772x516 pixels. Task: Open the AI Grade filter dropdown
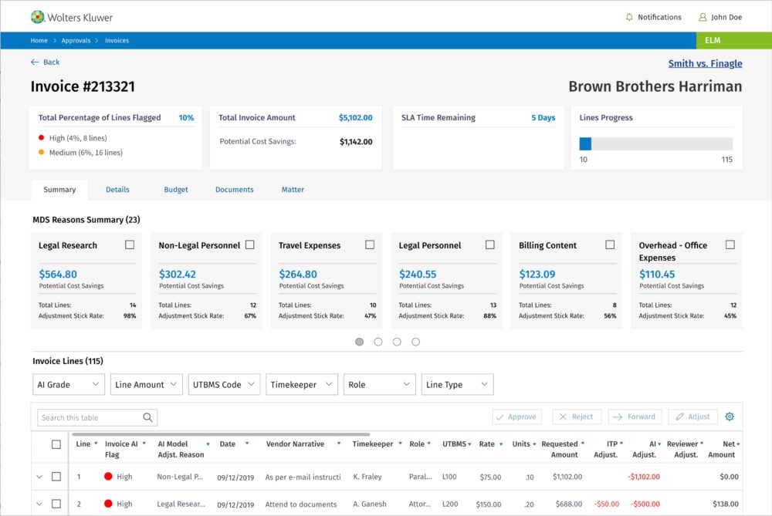(x=69, y=384)
